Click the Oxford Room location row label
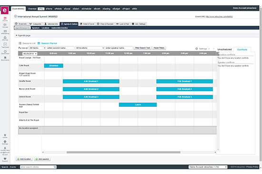 coord(25,97)
